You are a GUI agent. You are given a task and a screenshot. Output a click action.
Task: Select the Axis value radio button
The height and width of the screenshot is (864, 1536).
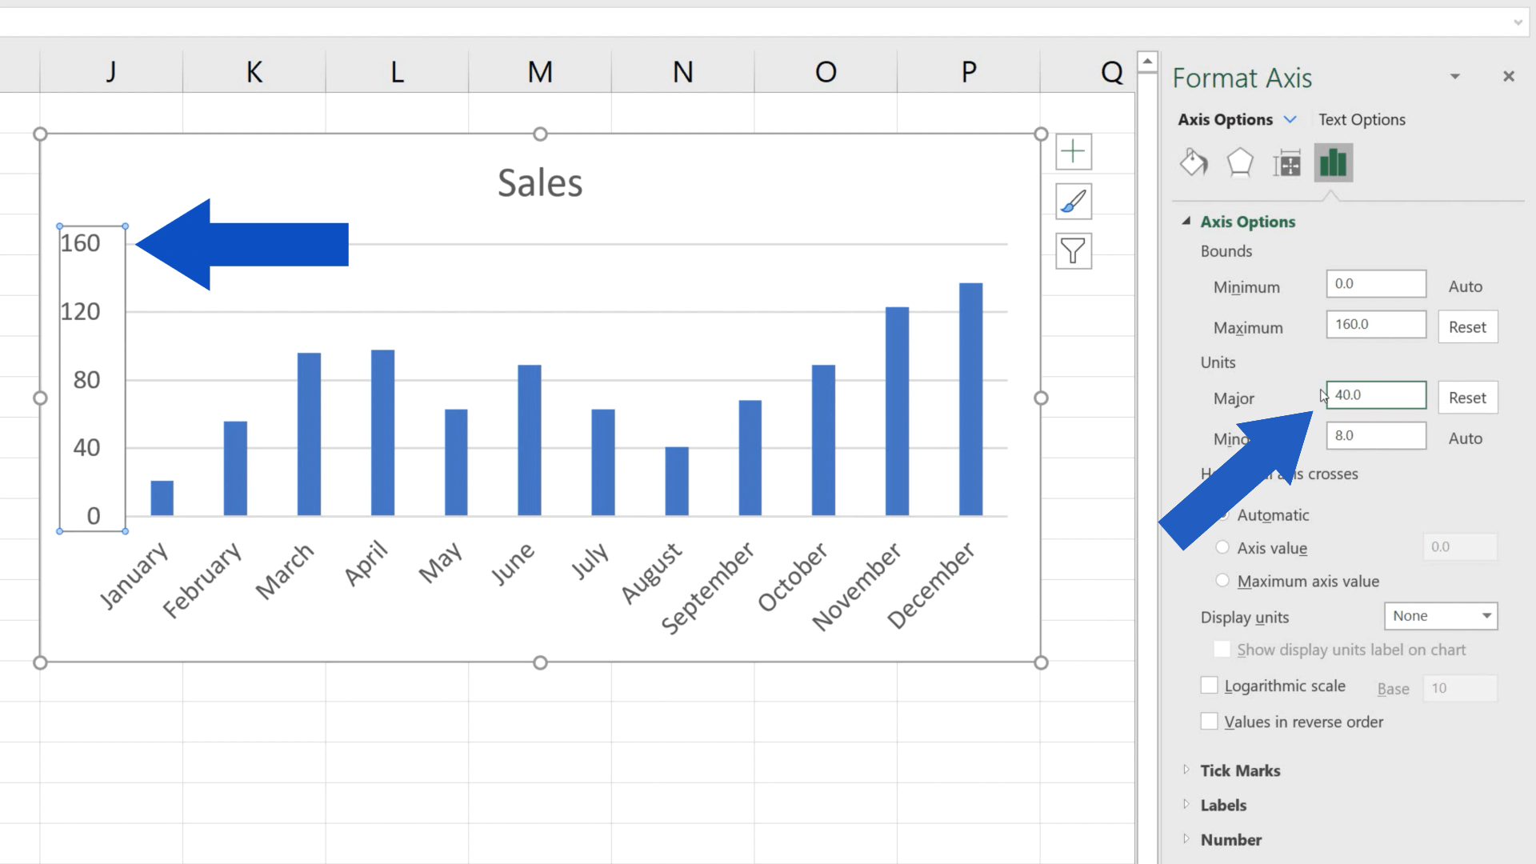1222,547
